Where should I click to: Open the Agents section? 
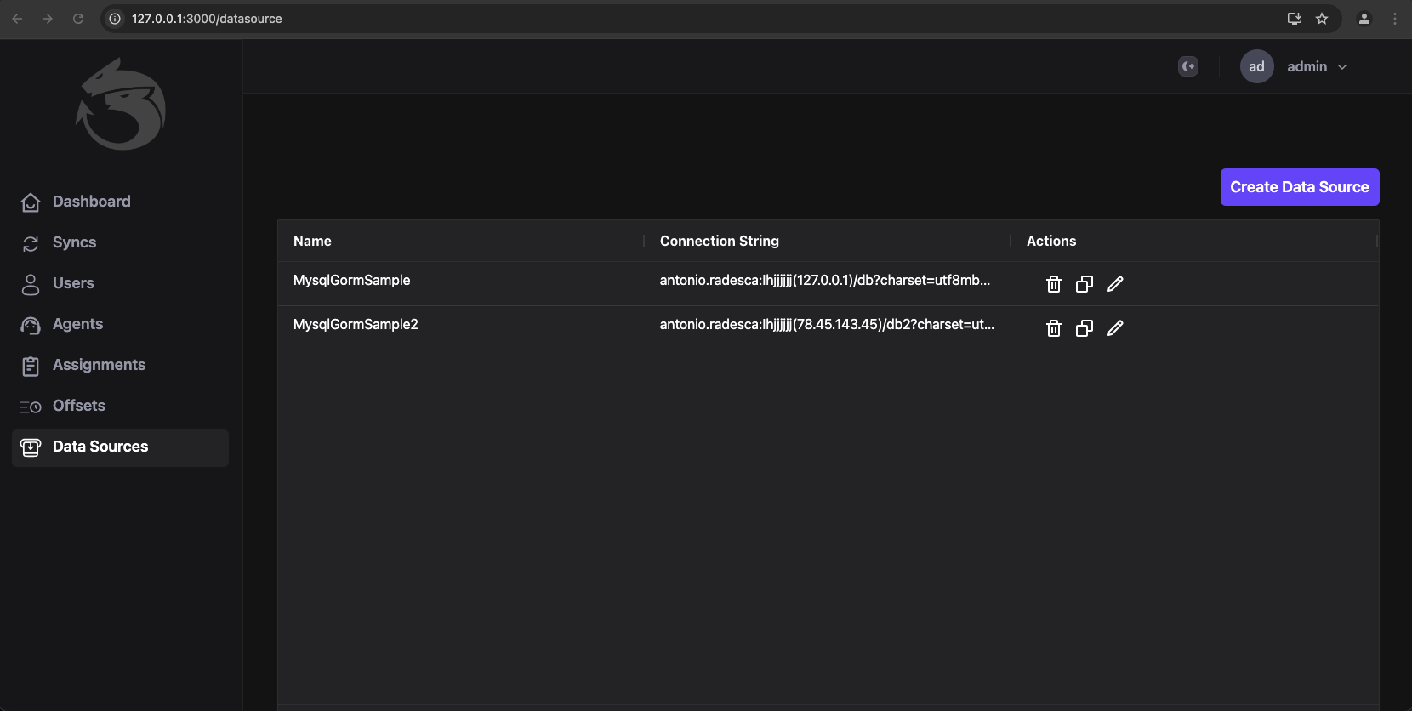77,324
